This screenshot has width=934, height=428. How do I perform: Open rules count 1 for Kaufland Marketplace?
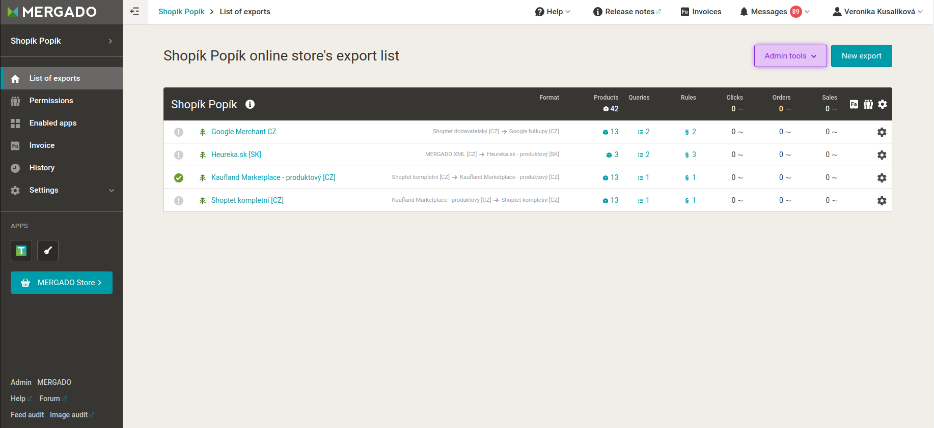click(x=691, y=177)
